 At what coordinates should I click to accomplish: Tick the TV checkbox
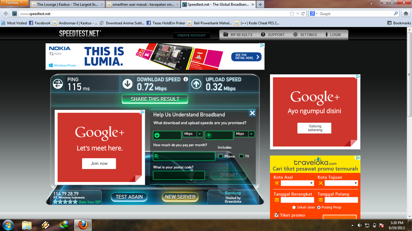[241, 156]
